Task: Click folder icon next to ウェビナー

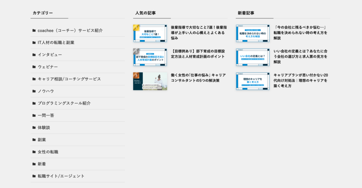Action: click(x=34, y=67)
